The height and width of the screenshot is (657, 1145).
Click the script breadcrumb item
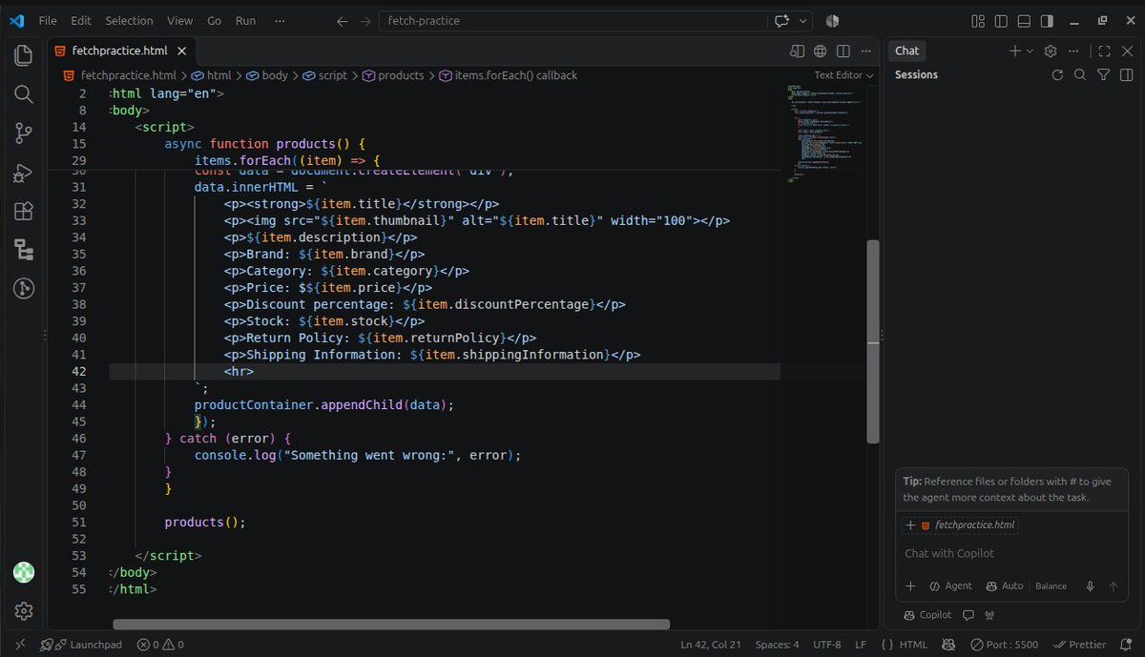click(x=325, y=75)
